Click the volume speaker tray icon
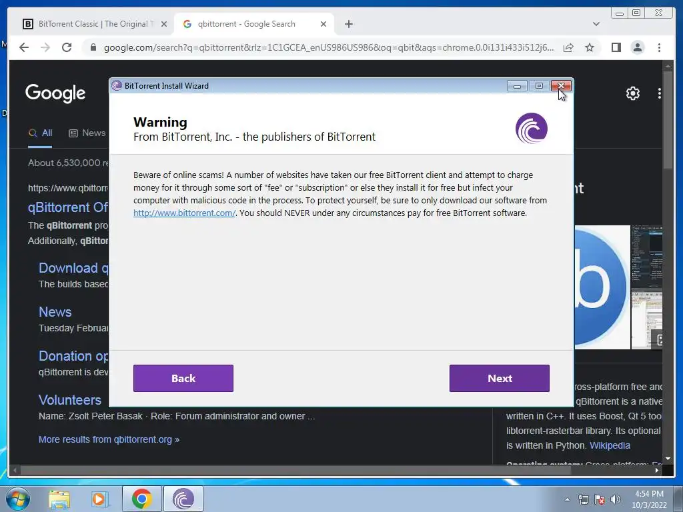 [x=616, y=499]
